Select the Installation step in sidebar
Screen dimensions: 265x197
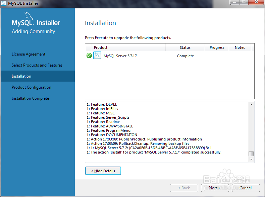[x=38, y=76]
